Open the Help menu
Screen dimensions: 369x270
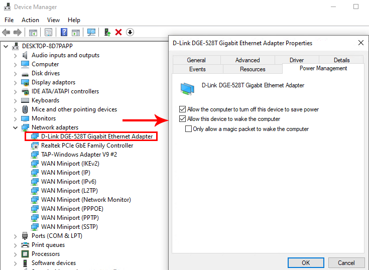click(74, 20)
